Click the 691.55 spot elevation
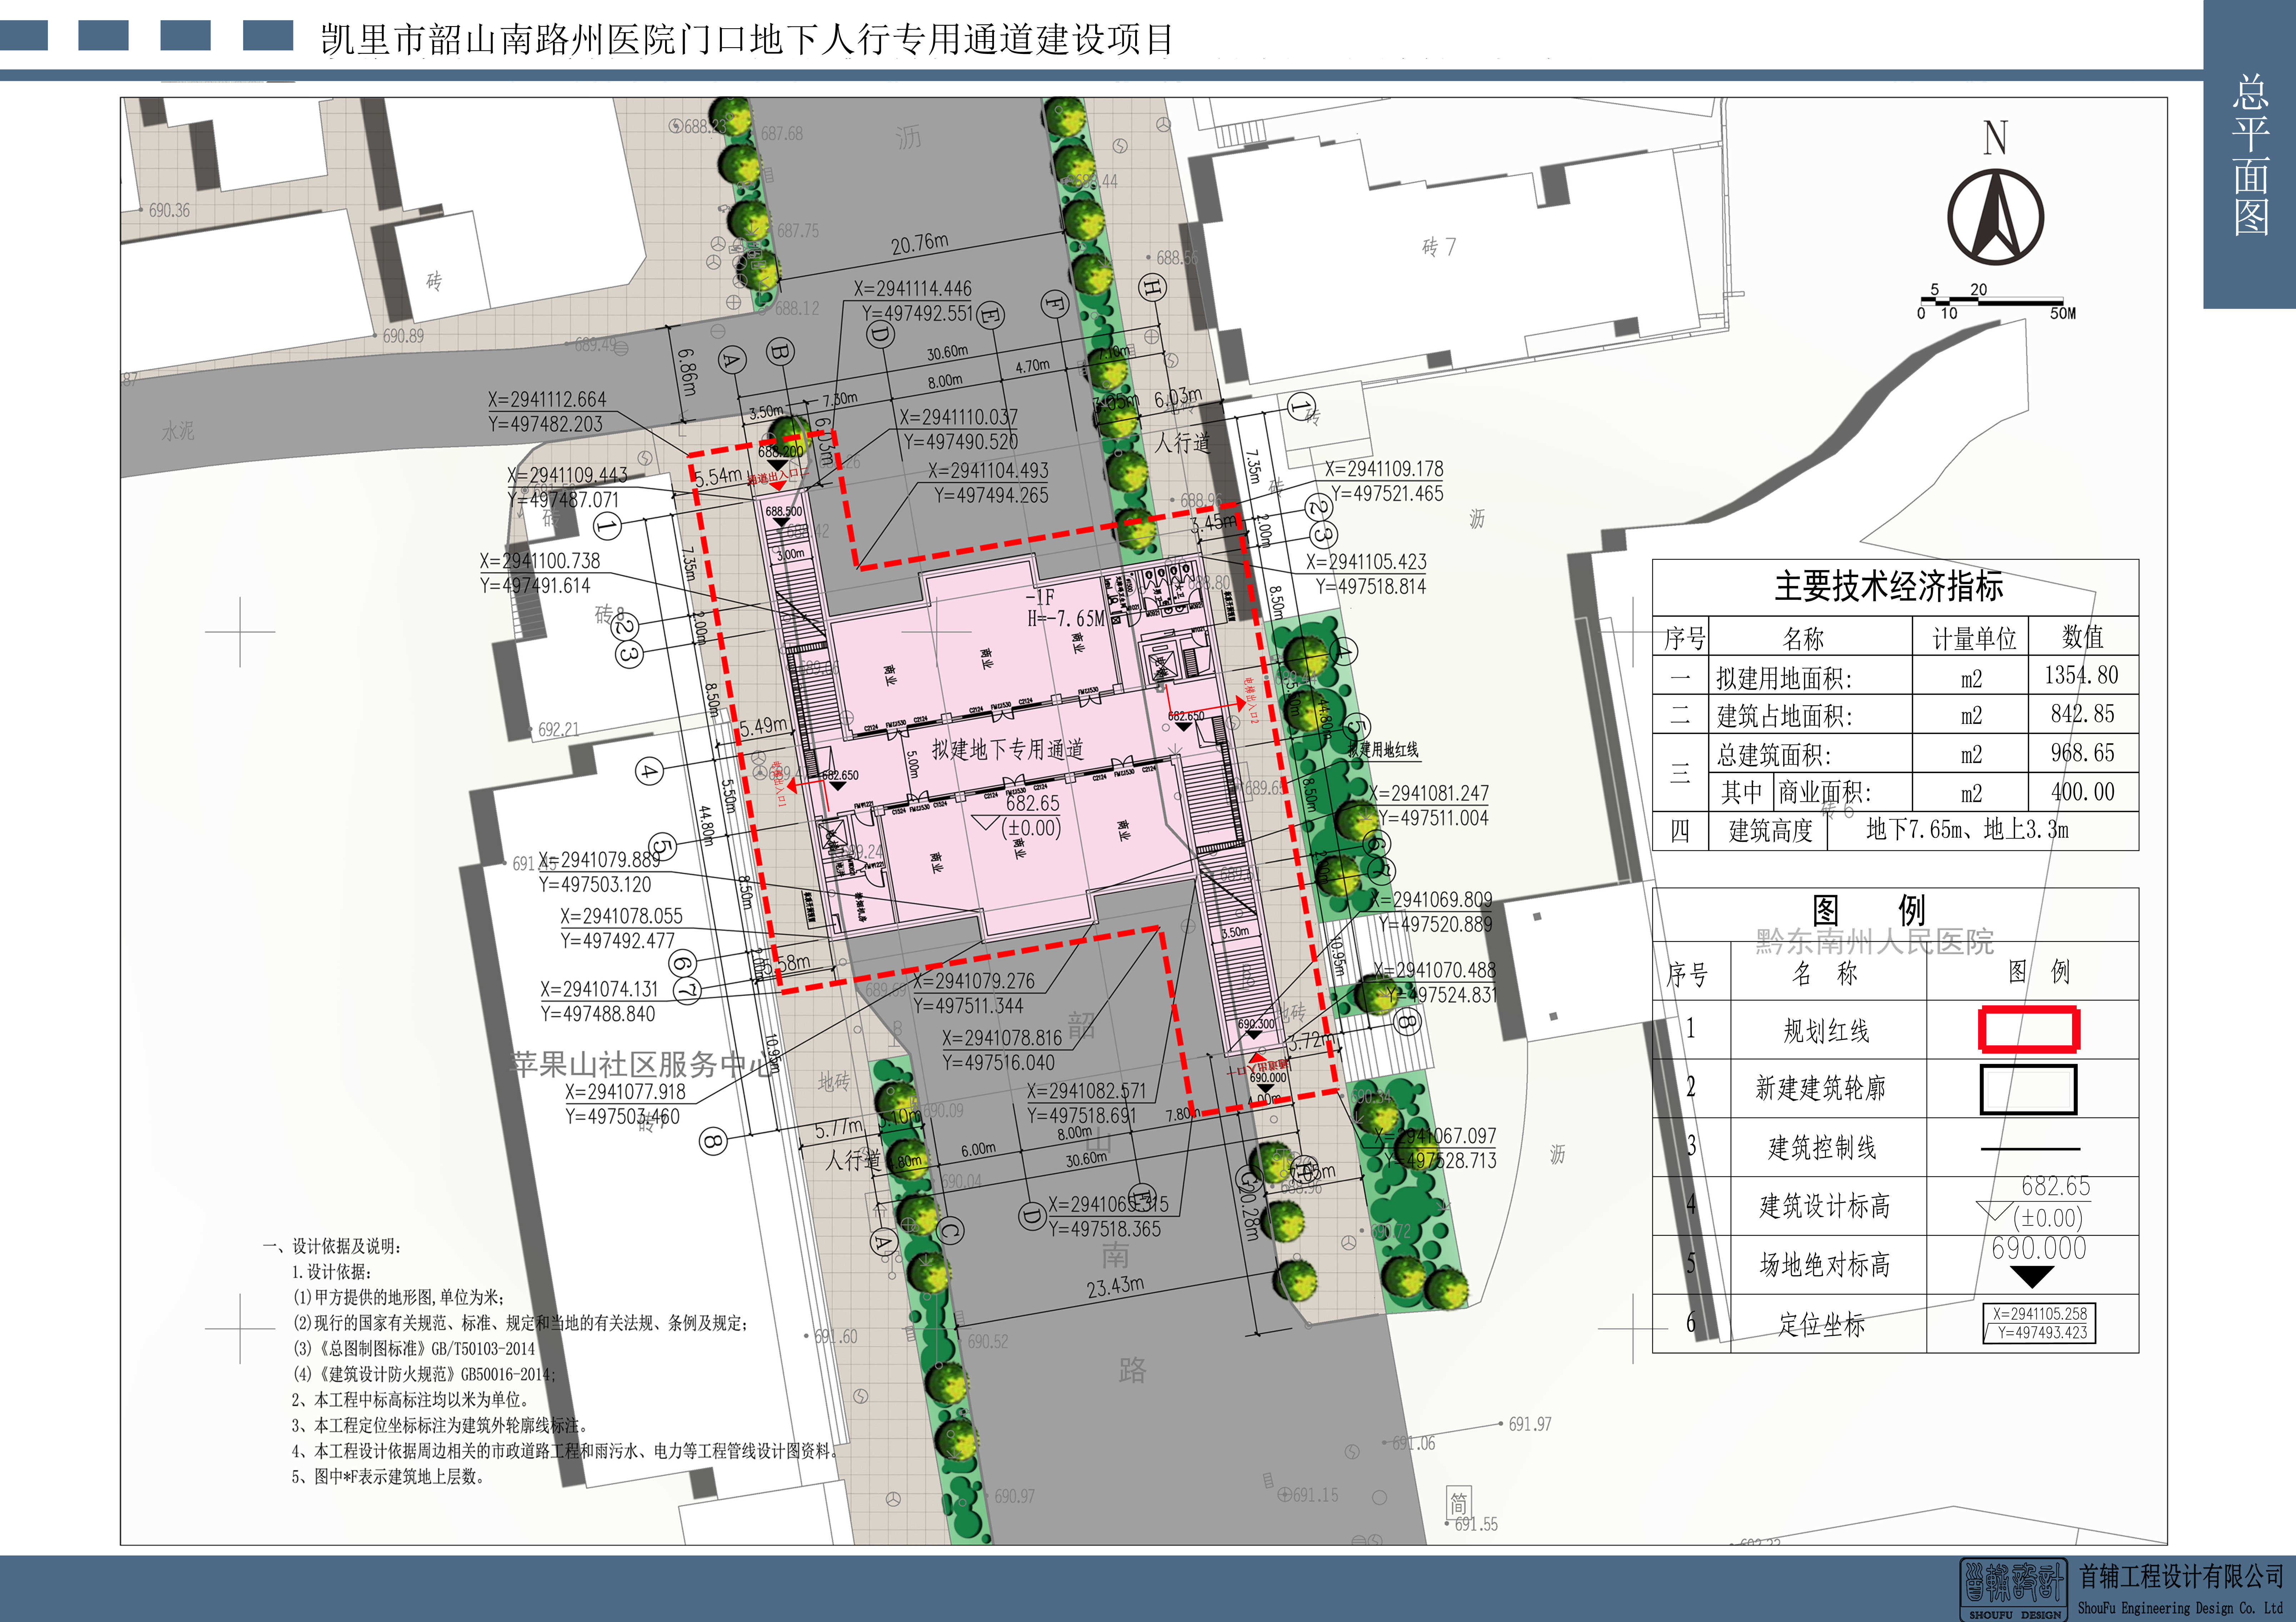 click(1476, 1524)
